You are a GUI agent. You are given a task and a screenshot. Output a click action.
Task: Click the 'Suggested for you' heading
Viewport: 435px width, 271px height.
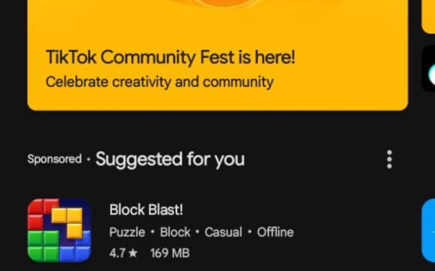[x=170, y=160]
